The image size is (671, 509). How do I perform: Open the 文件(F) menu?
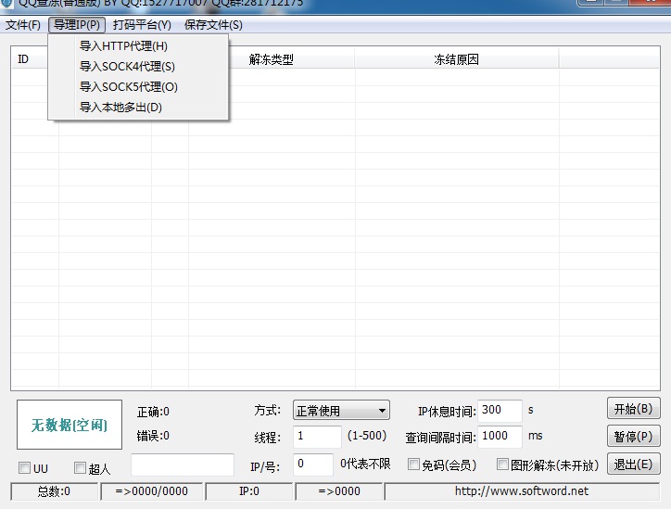pos(22,25)
